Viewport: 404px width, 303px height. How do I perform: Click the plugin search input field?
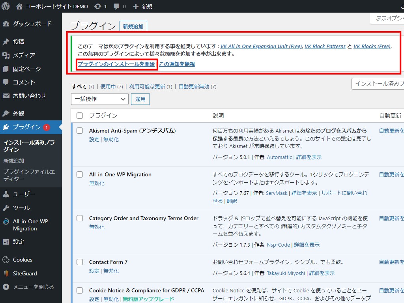[x=378, y=84]
